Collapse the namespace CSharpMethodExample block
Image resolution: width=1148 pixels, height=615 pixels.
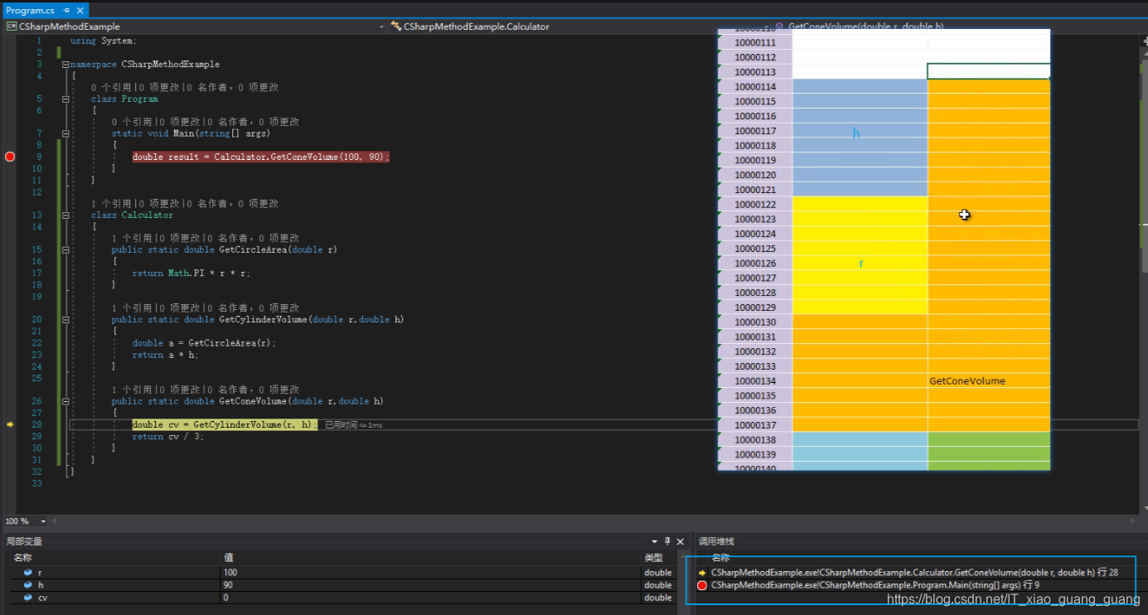click(x=65, y=64)
